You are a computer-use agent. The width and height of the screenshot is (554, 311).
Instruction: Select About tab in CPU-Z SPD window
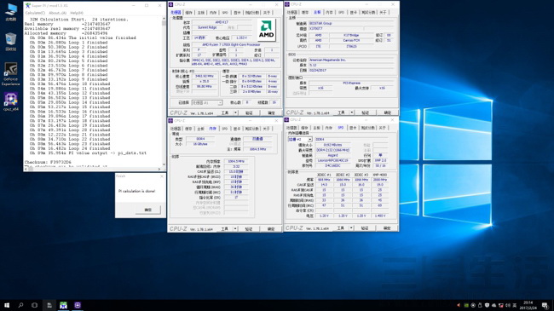(x=383, y=128)
